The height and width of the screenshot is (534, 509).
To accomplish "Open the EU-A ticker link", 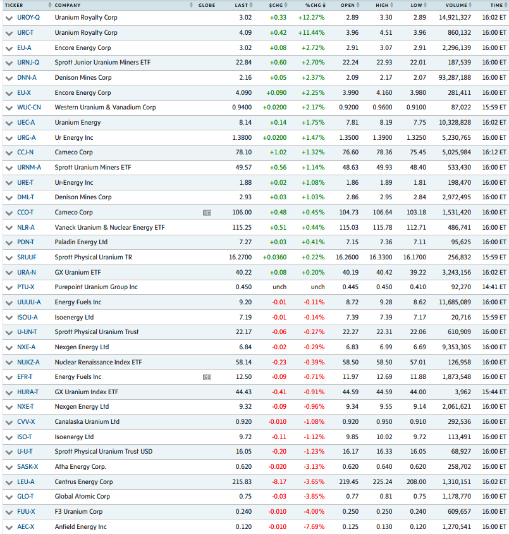I will (24, 47).
